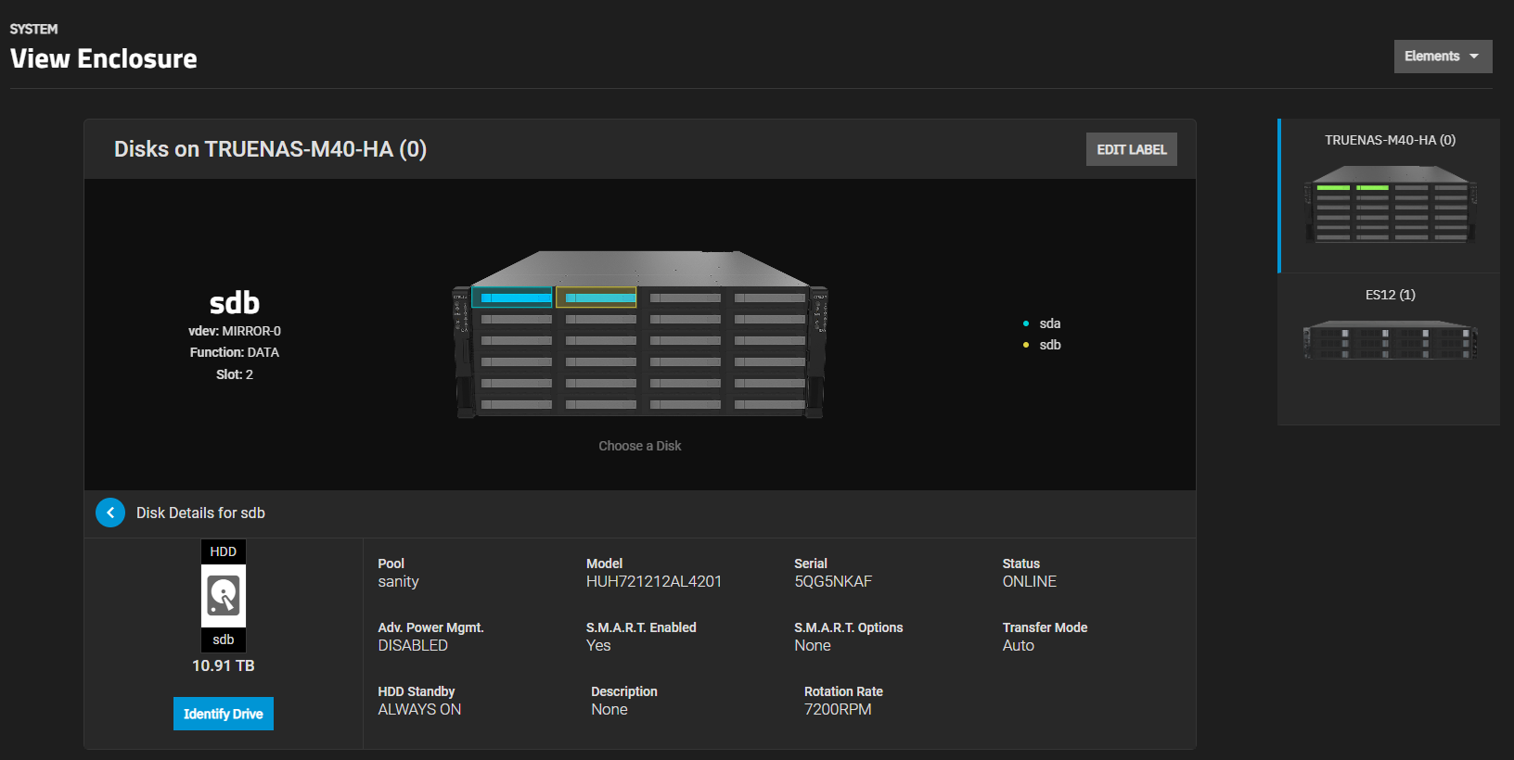This screenshot has height=760, width=1514.
Task: Click the 'Disk Details for sdb' heading
Action: (200, 513)
